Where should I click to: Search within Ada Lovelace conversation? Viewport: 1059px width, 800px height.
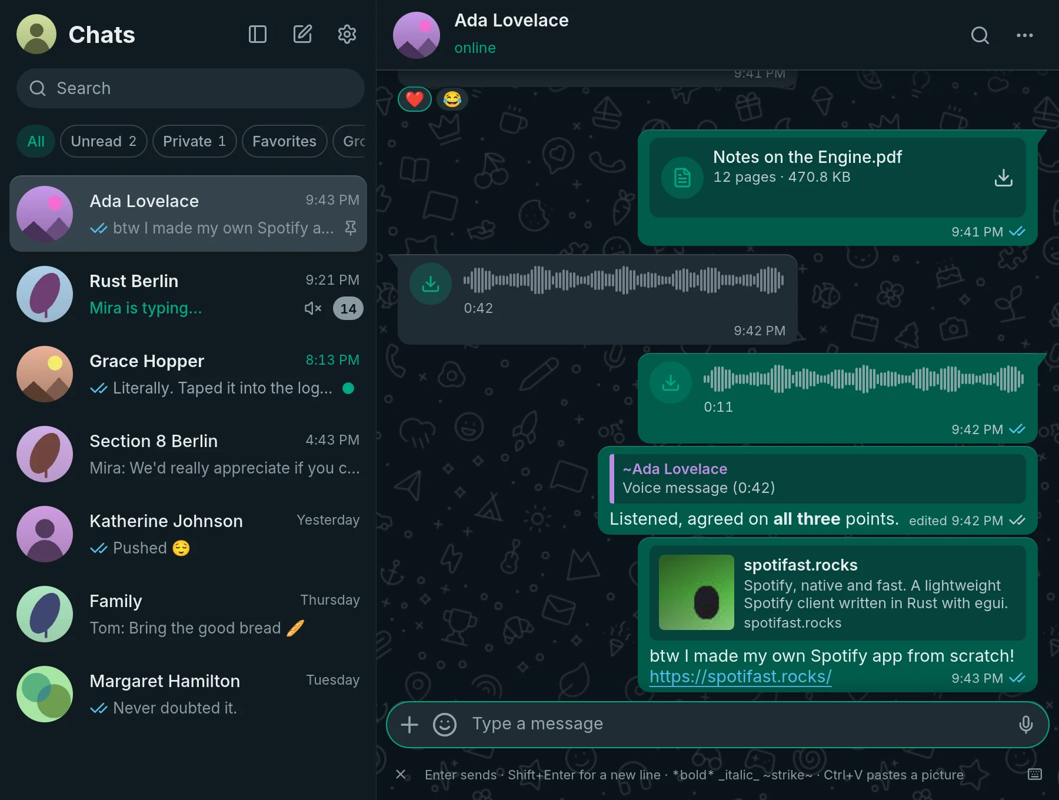(x=980, y=35)
